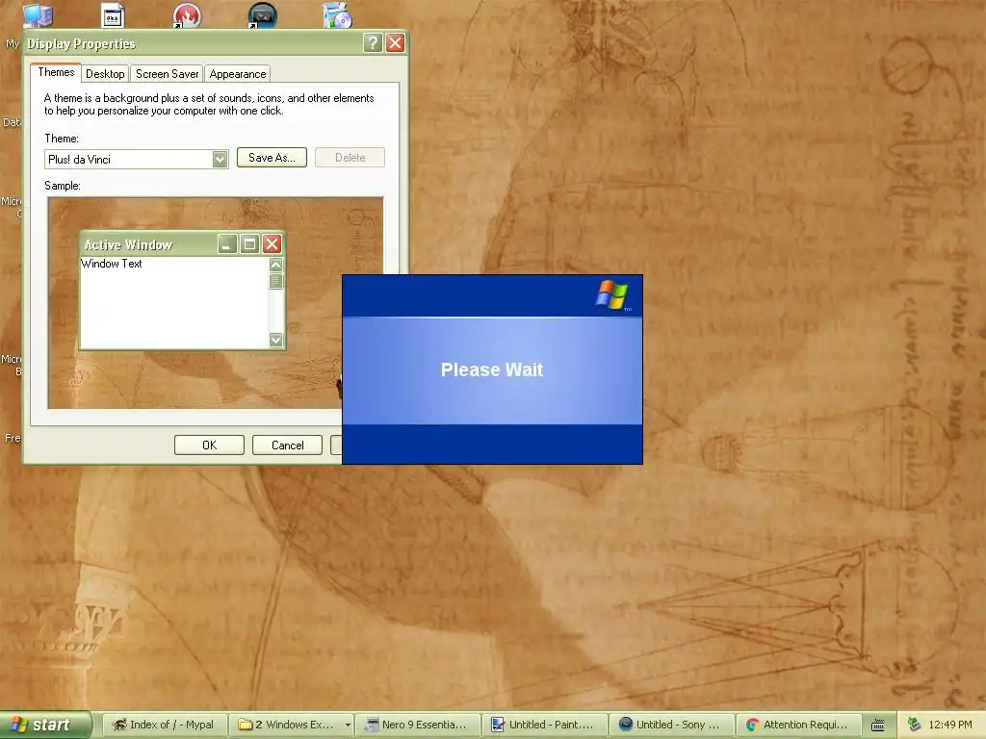The height and width of the screenshot is (739, 986).
Task: Switch to the Untitled - Sony taskbar button
Action: pos(672,725)
